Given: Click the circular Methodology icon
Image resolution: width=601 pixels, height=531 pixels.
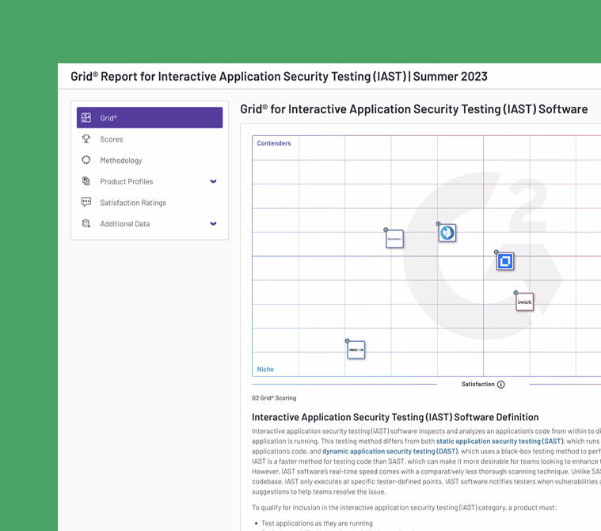Looking at the screenshot, I should point(86,160).
